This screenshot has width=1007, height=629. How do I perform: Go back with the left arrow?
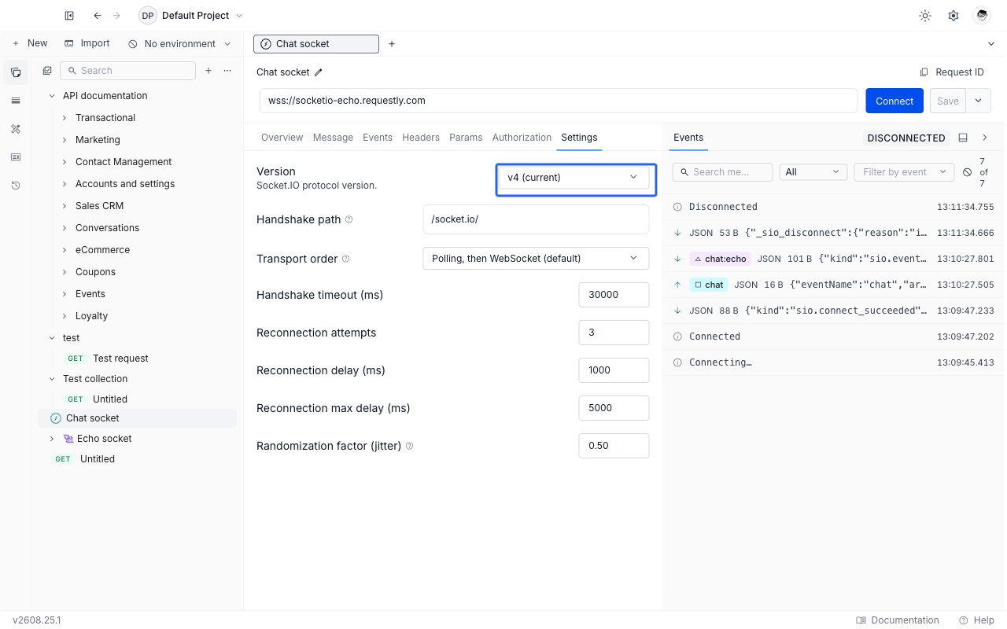point(98,16)
